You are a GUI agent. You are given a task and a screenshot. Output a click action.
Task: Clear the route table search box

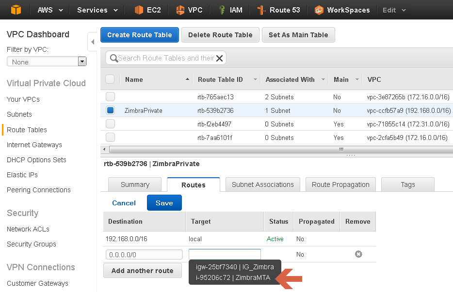point(220,58)
